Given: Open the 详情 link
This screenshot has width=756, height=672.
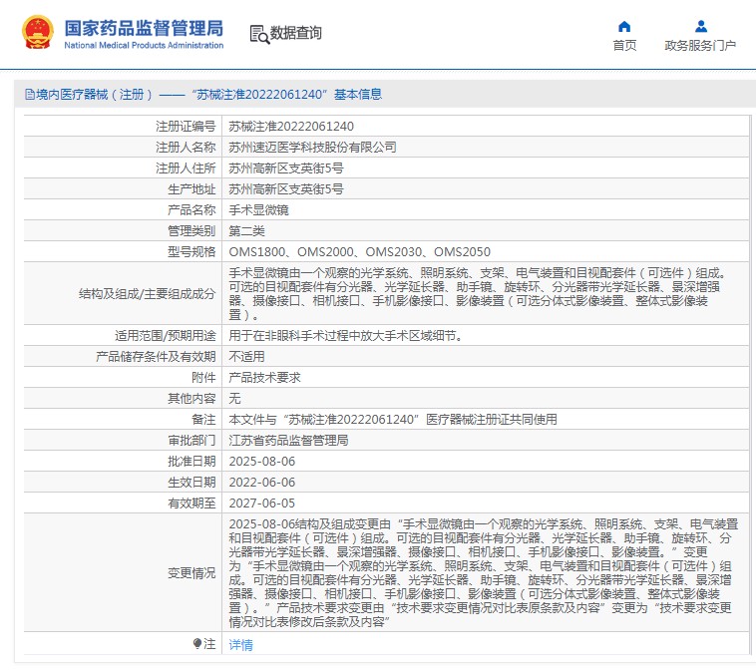Looking at the screenshot, I should click(240, 645).
